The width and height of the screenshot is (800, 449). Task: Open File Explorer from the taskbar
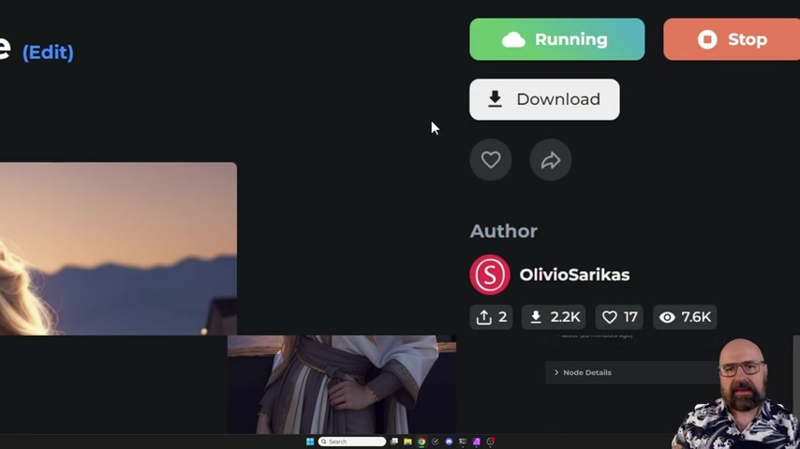407,442
